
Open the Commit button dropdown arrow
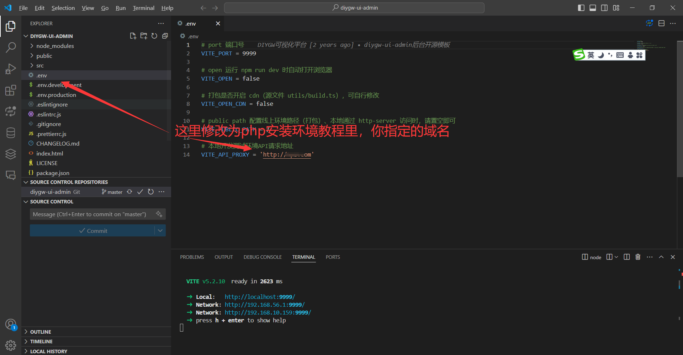pos(160,230)
